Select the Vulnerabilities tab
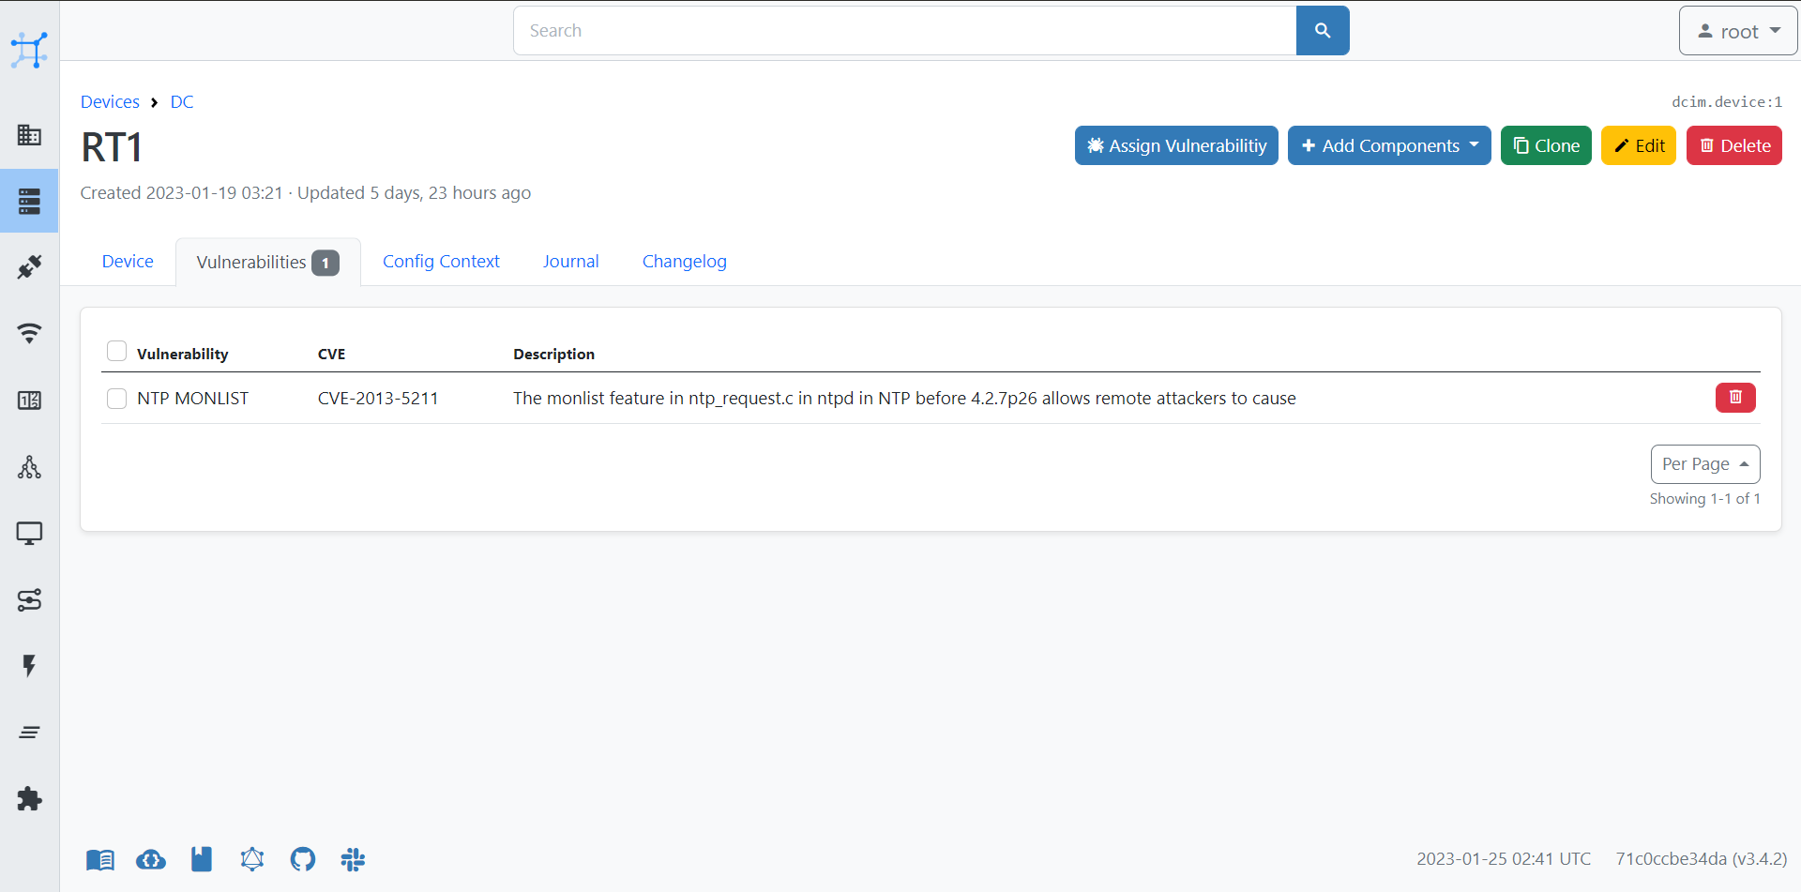 click(267, 263)
